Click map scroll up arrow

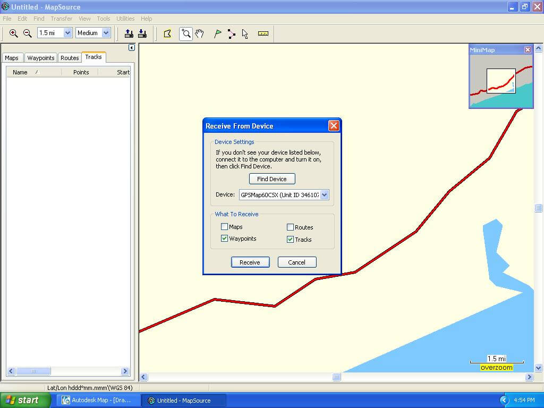539,48
